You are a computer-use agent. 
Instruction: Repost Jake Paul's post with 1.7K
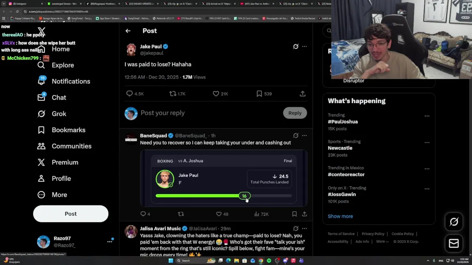[177, 93]
